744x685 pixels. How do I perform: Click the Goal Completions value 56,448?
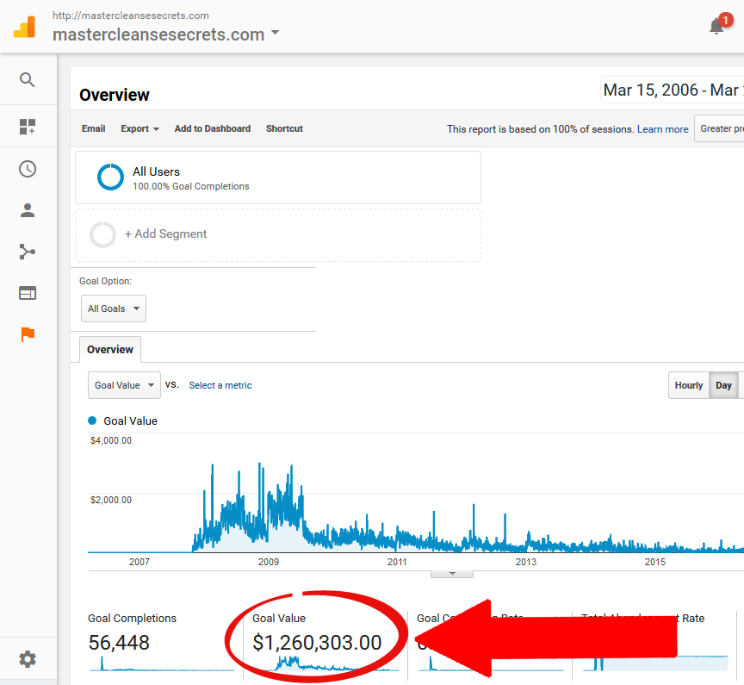click(x=119, y=643)
